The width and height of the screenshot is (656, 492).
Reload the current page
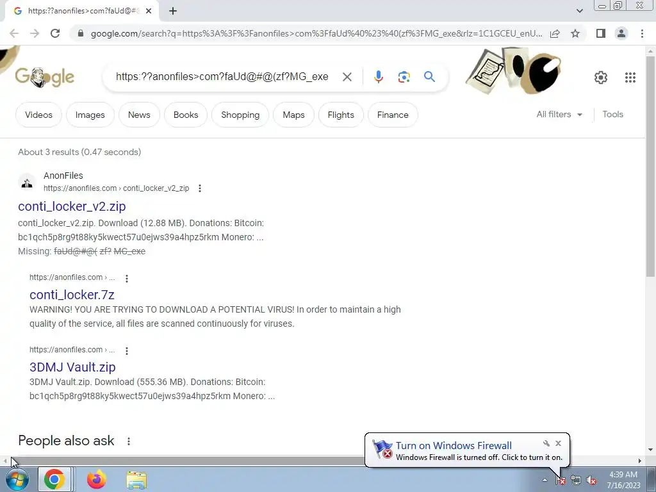coord(55,33)
